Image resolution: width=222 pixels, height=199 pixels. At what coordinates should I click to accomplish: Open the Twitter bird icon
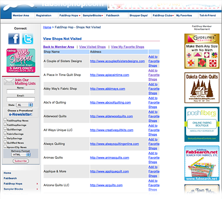(28, 39)
